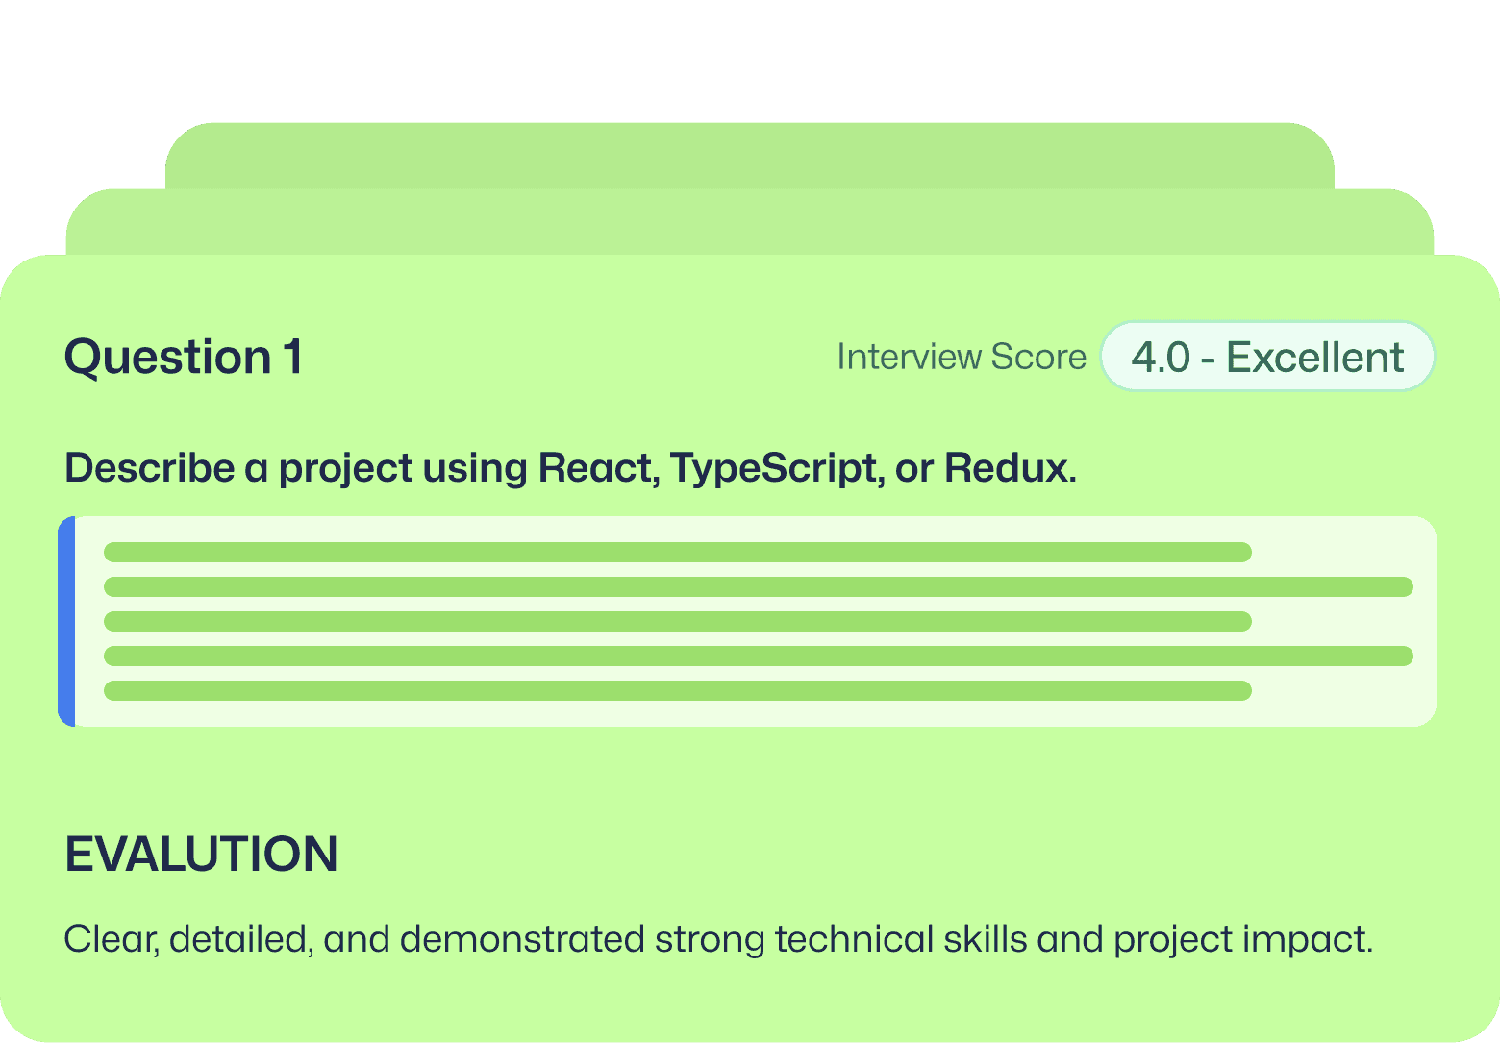Click the word "Redux" in the question
The width and height of the screenshot is (1500, 1043).
point(1010,468)
